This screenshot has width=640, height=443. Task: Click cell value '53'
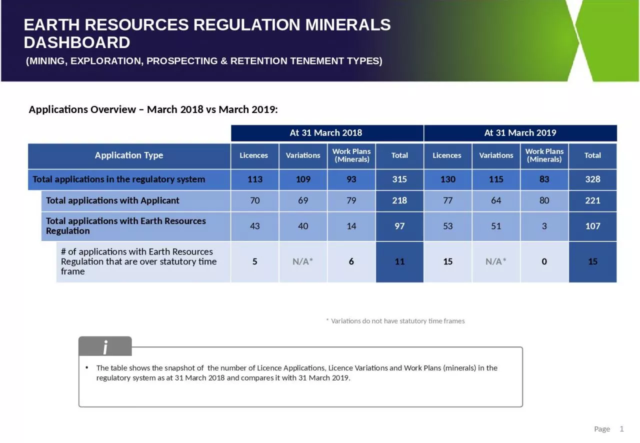[447, 226]
